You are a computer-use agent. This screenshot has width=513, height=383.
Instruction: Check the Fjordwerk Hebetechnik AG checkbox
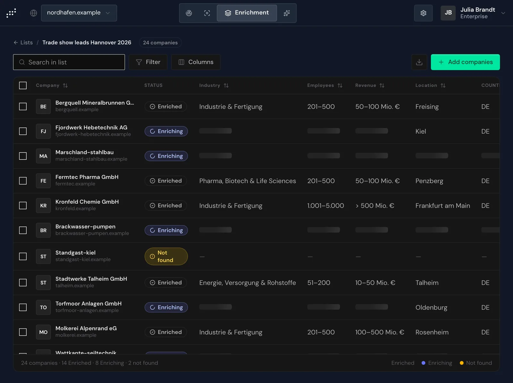click(x=23, y=131)
